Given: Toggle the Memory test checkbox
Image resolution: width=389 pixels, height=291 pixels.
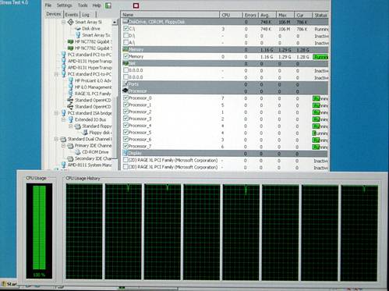Looking at the screenshot, I should pyautogui.click(x=126, y=56).
